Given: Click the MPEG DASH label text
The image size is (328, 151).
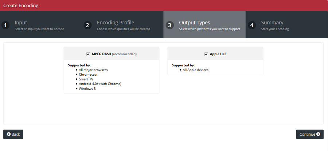Looking at the screenshot, I should coord(101,54).
